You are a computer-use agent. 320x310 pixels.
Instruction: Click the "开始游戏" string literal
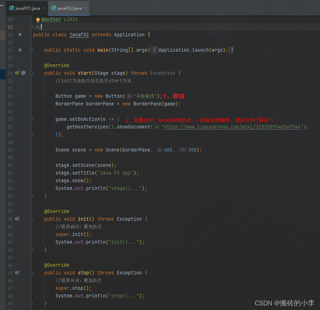tap(145, 96)
